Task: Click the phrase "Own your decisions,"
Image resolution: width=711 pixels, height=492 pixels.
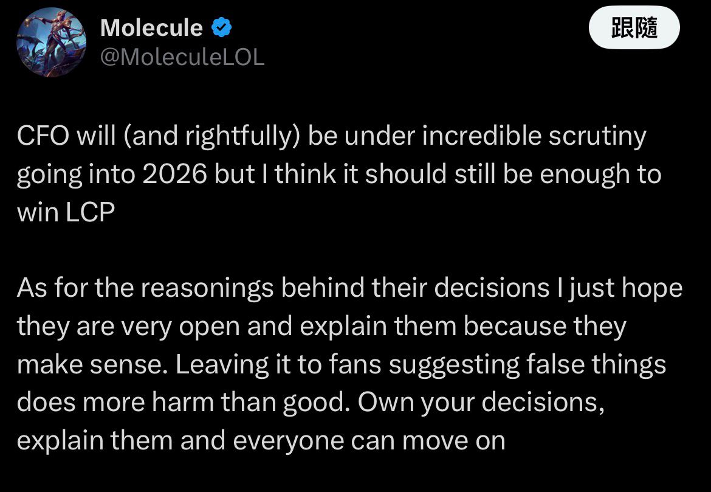Action: 482,403
